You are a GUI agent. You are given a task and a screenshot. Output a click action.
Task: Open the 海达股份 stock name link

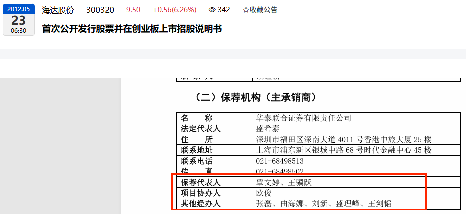coord(58,10)
